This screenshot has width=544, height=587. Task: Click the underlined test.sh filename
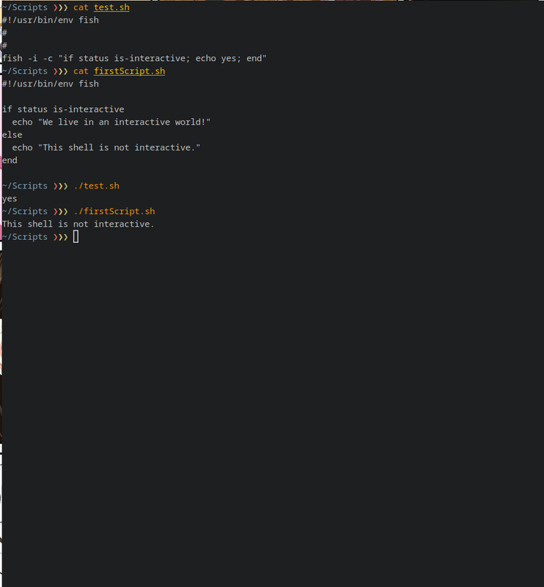111,7
